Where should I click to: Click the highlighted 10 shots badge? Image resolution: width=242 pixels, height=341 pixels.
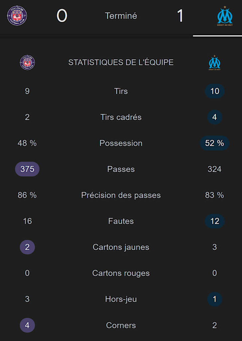(x=214, y=91)
